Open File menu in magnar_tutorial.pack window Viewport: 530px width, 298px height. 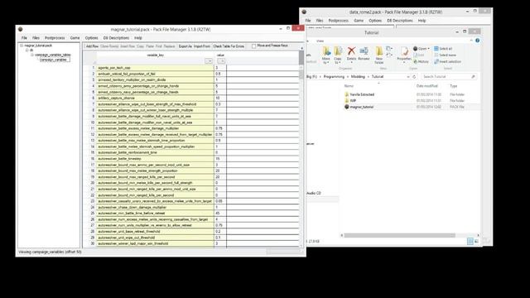(24, 38)
